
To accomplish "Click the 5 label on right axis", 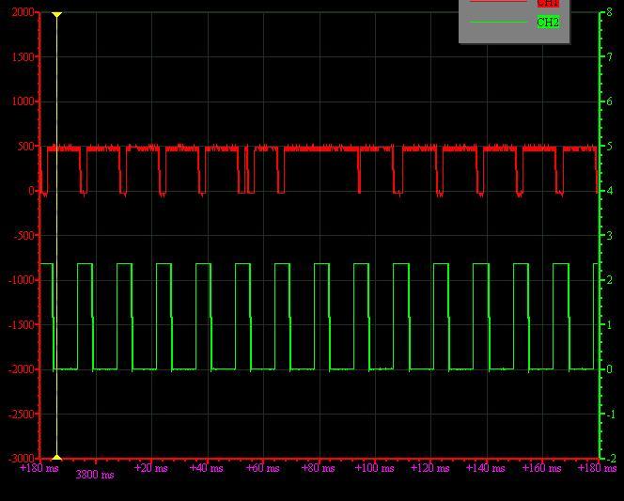I will pyautogui.click(x=609, y=147).
